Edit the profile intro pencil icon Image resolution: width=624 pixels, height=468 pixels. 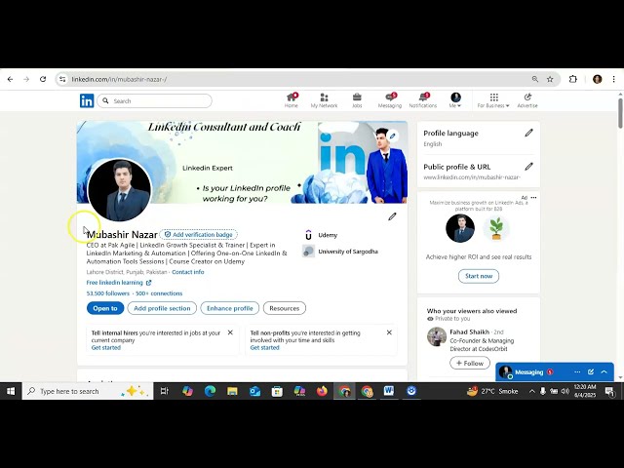point(392,216)
